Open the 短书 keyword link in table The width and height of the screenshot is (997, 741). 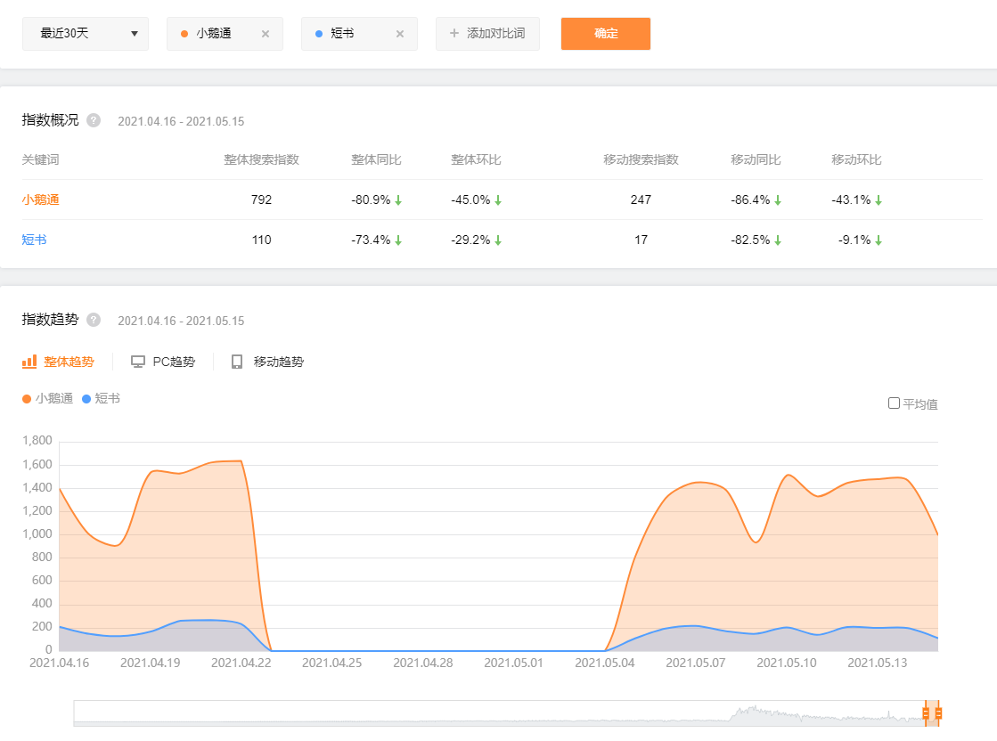click(x=34, y=240)
